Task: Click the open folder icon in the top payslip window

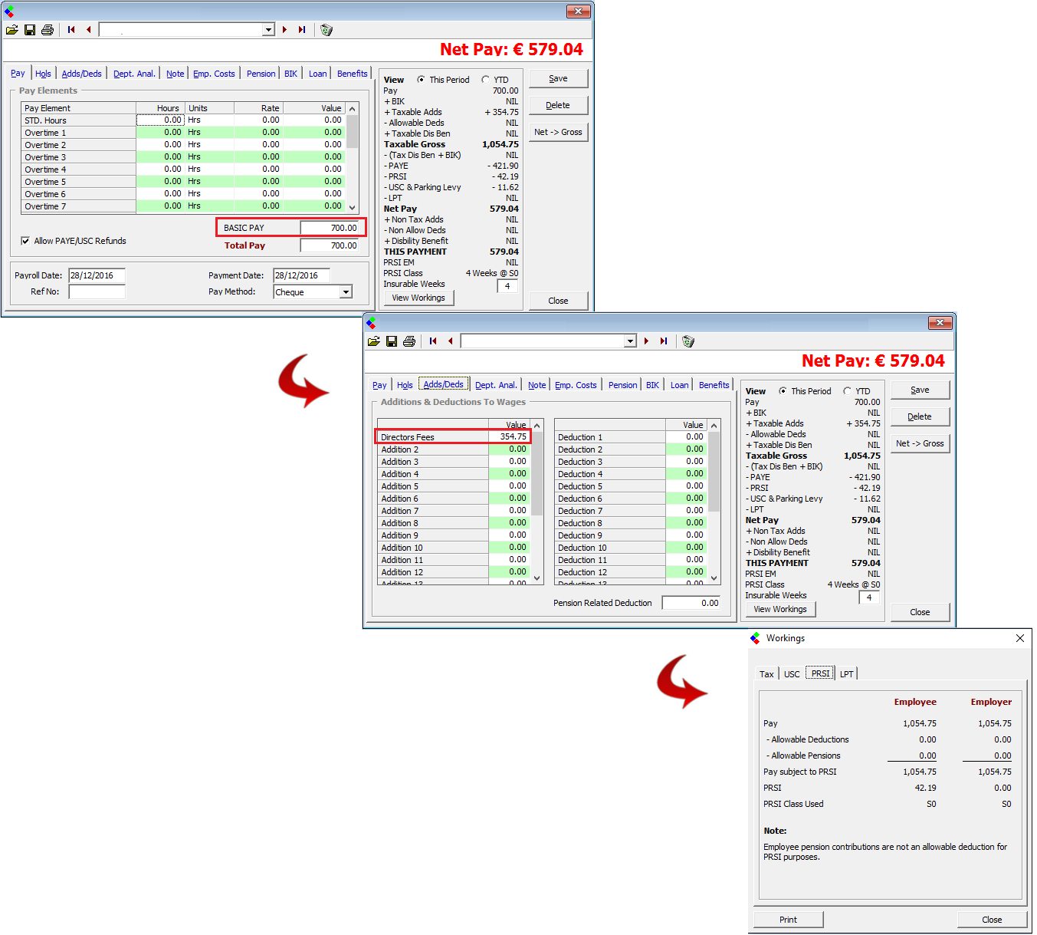Action: tap(12, 30)
